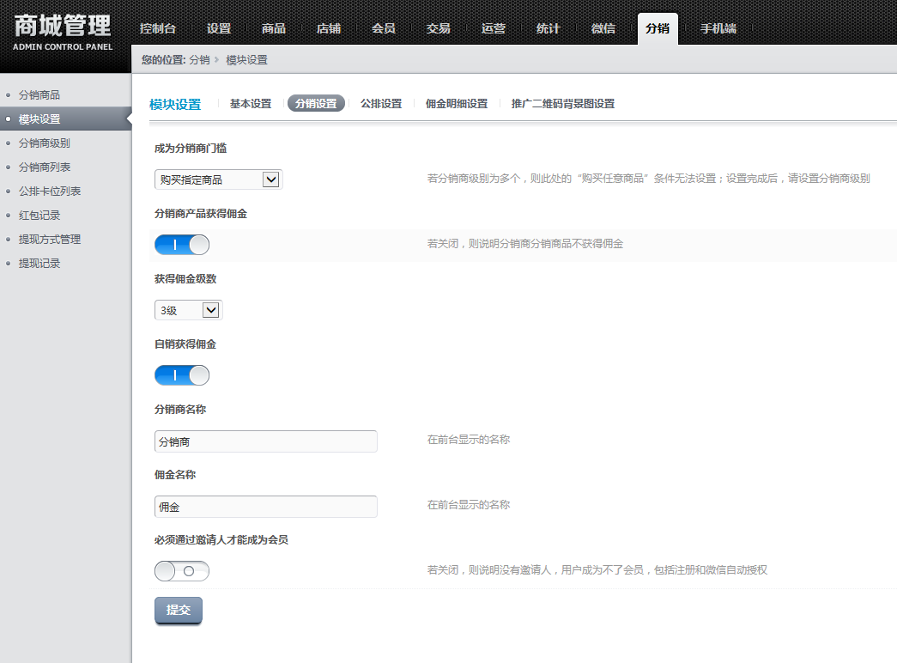Open 商品 top navigation menu

tap(274, 28)
